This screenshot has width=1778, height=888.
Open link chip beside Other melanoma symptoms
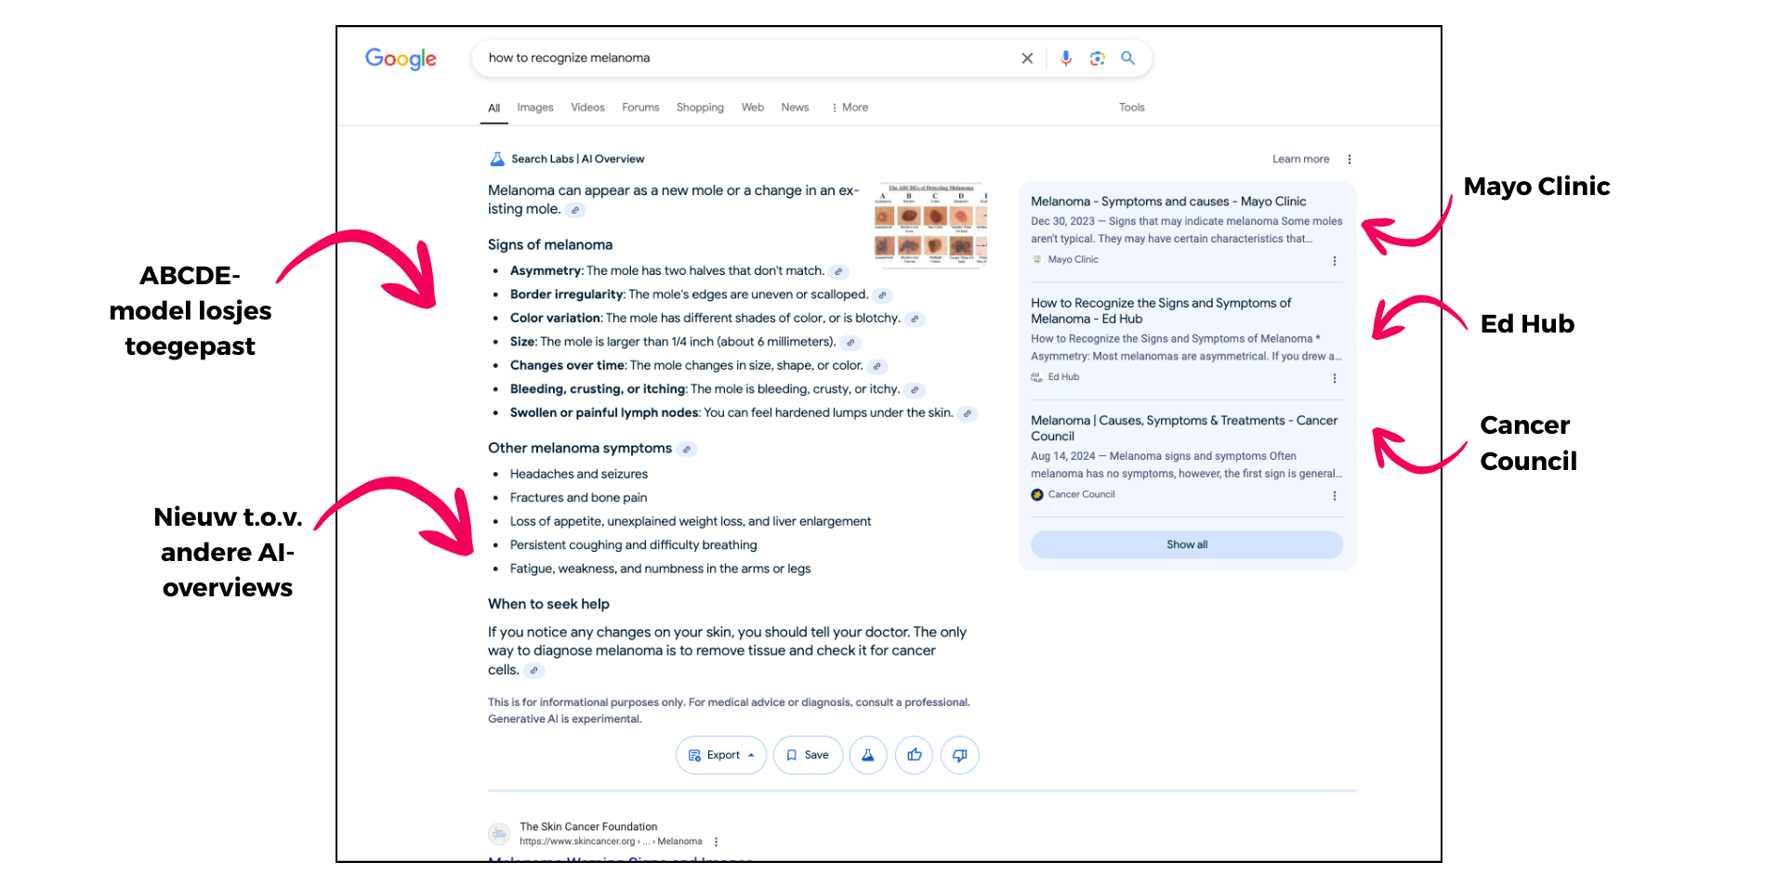coord(687,450)
